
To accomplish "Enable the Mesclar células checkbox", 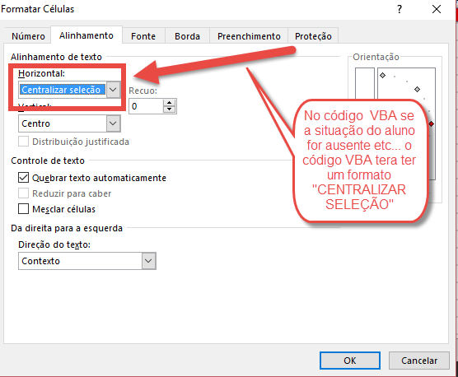I will 23,209.
